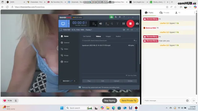Open Image settings in sidebar

65,55
